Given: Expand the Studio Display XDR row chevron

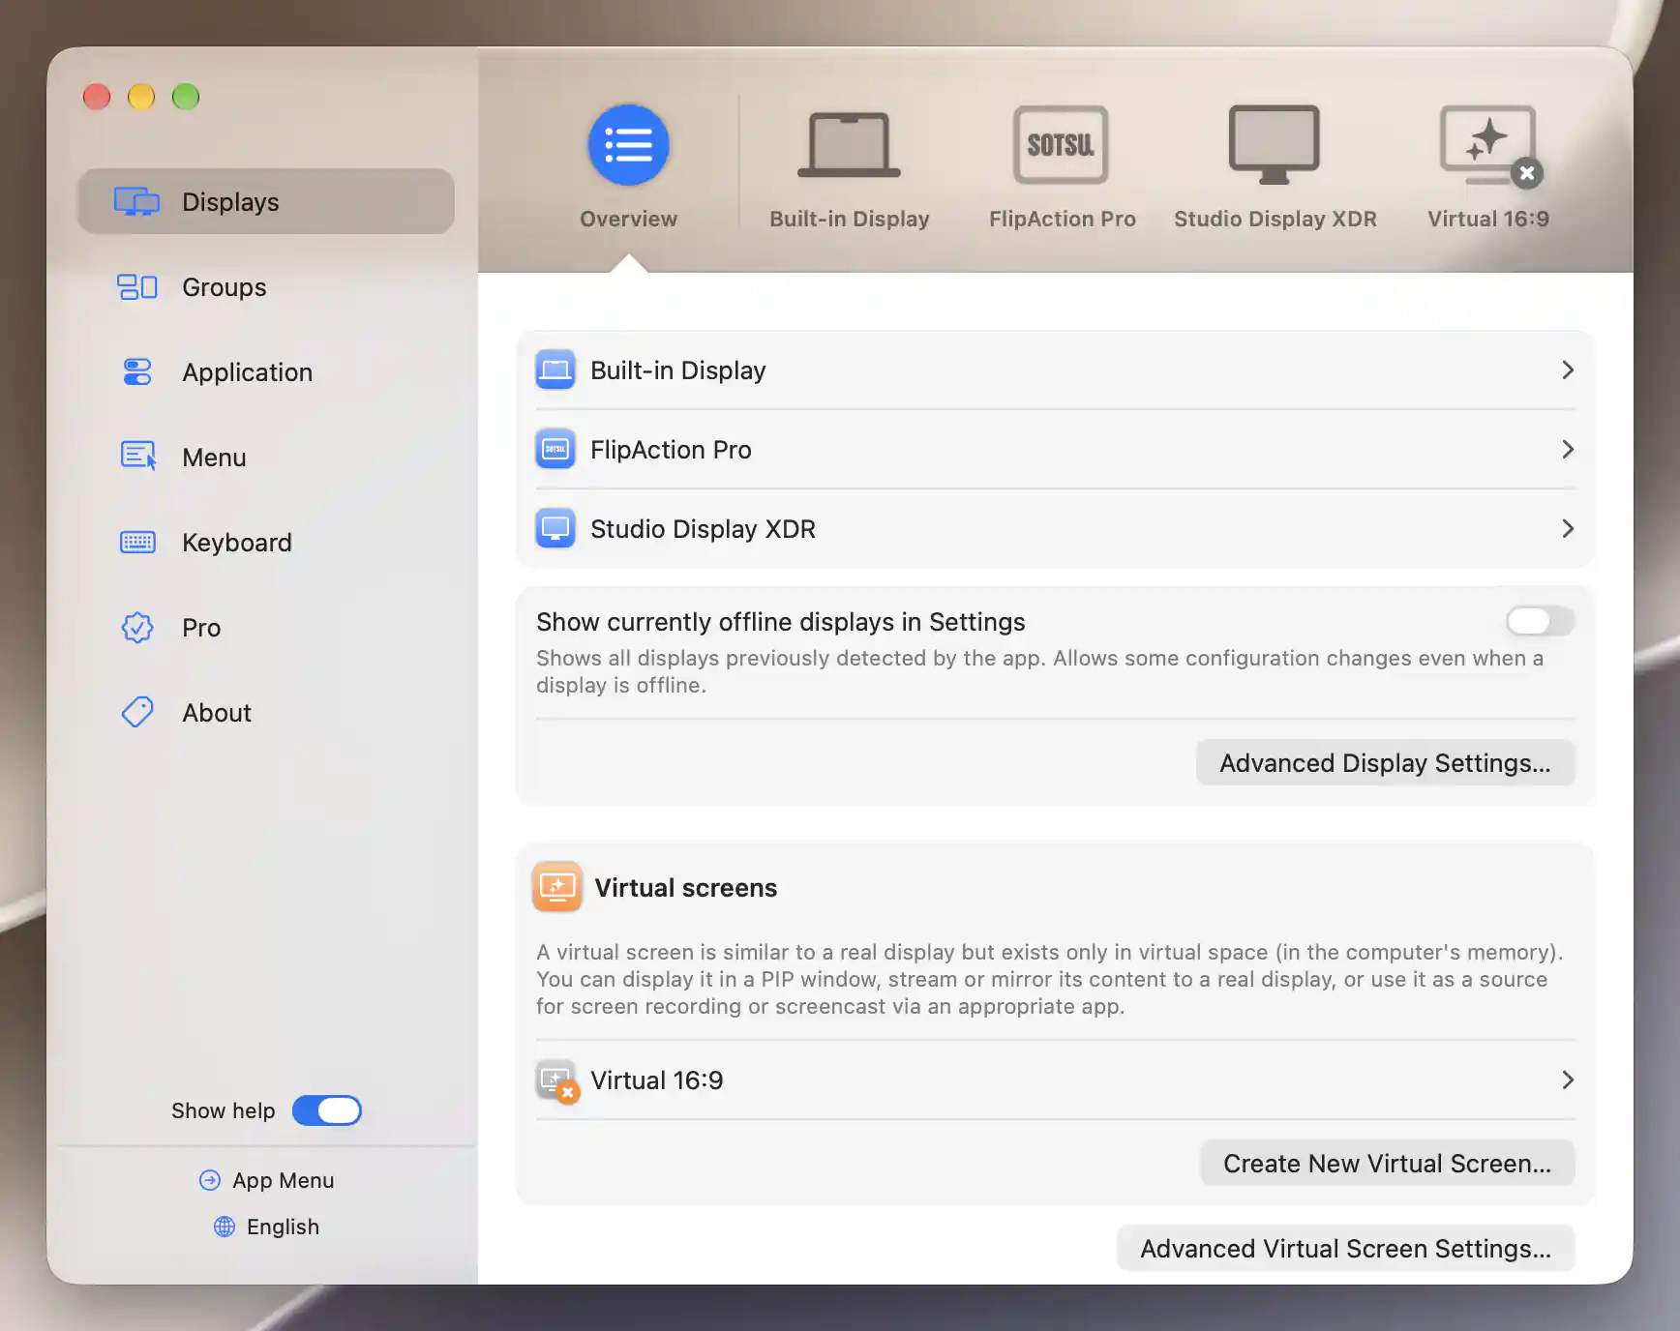Looking at the screenshot, I should click(x=1568, y=528).
